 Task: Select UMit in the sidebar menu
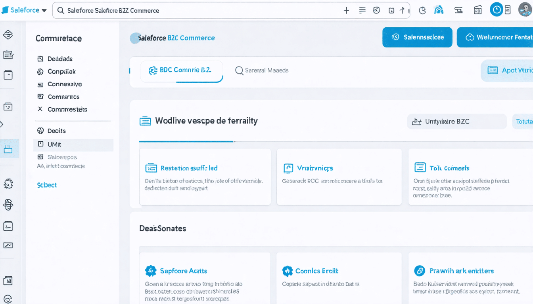click(54, 144)
